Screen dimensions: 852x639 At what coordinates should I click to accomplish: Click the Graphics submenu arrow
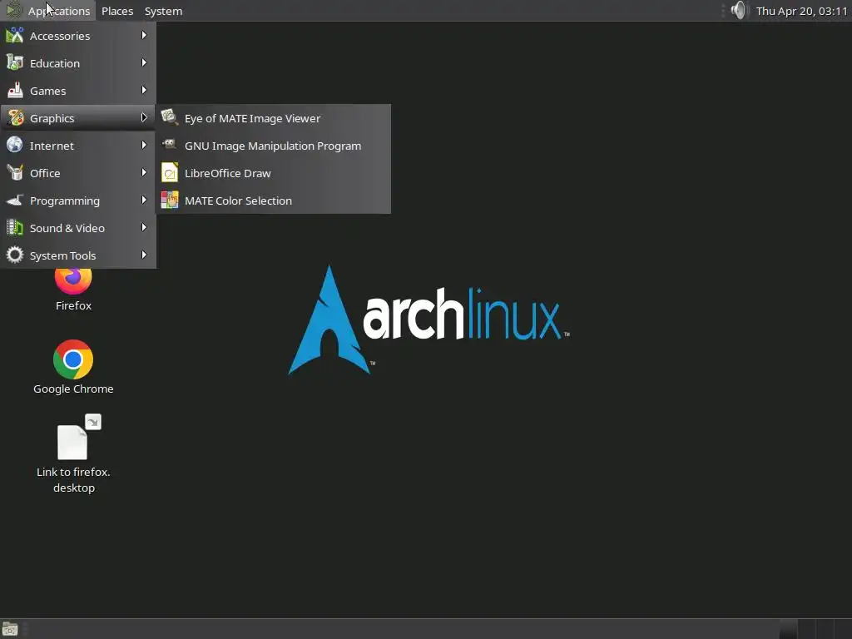[144, 117]
